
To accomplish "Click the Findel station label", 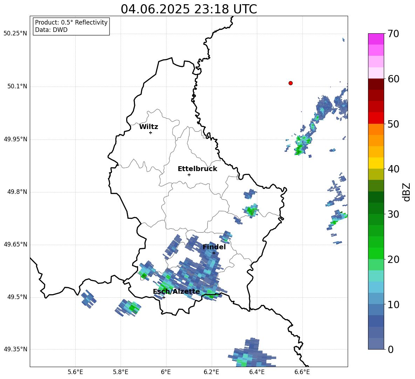I will 214,247.
